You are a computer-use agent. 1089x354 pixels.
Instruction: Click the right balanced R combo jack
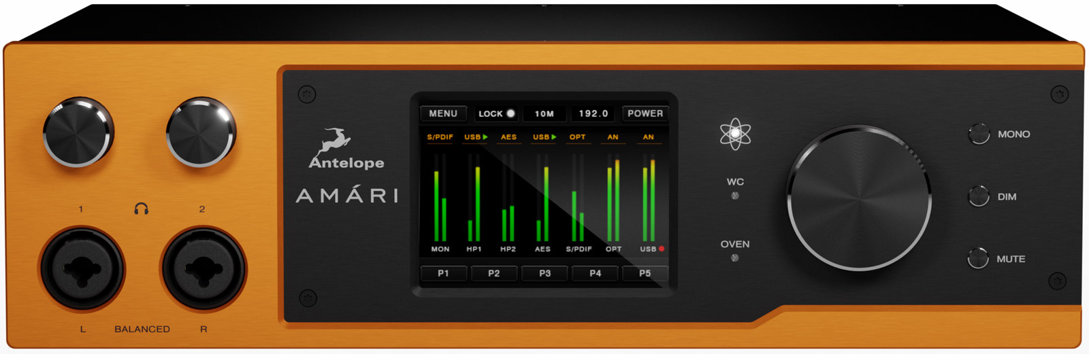(x=203, y=269)
